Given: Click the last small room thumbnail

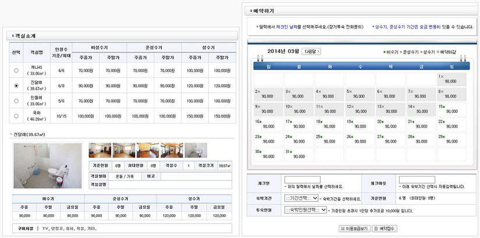Looking at the screenshot, I should [x=195, y=150].
